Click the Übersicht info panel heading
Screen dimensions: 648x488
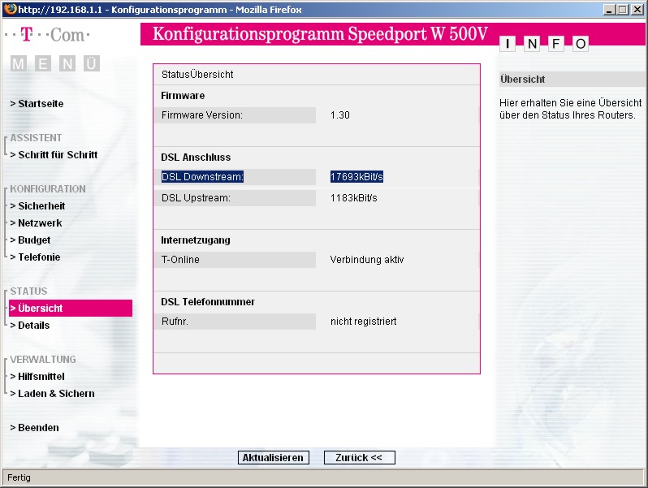coord(522,80)
